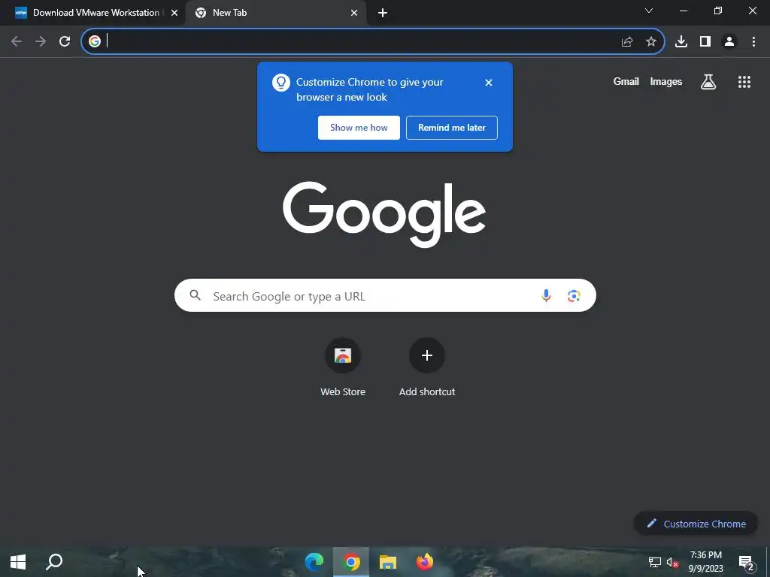This screenshot has height=577, width=770.
Task: Open the Windows Start menu
Action: click(18, 562)
